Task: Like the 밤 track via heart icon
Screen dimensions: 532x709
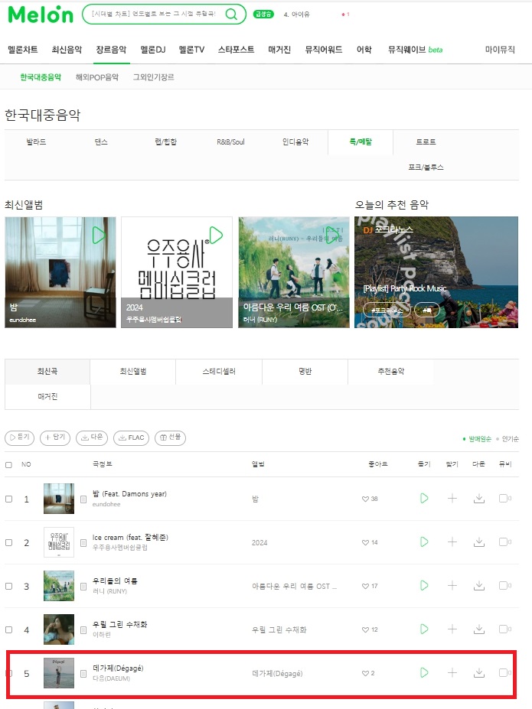Action: pos(365,499)
